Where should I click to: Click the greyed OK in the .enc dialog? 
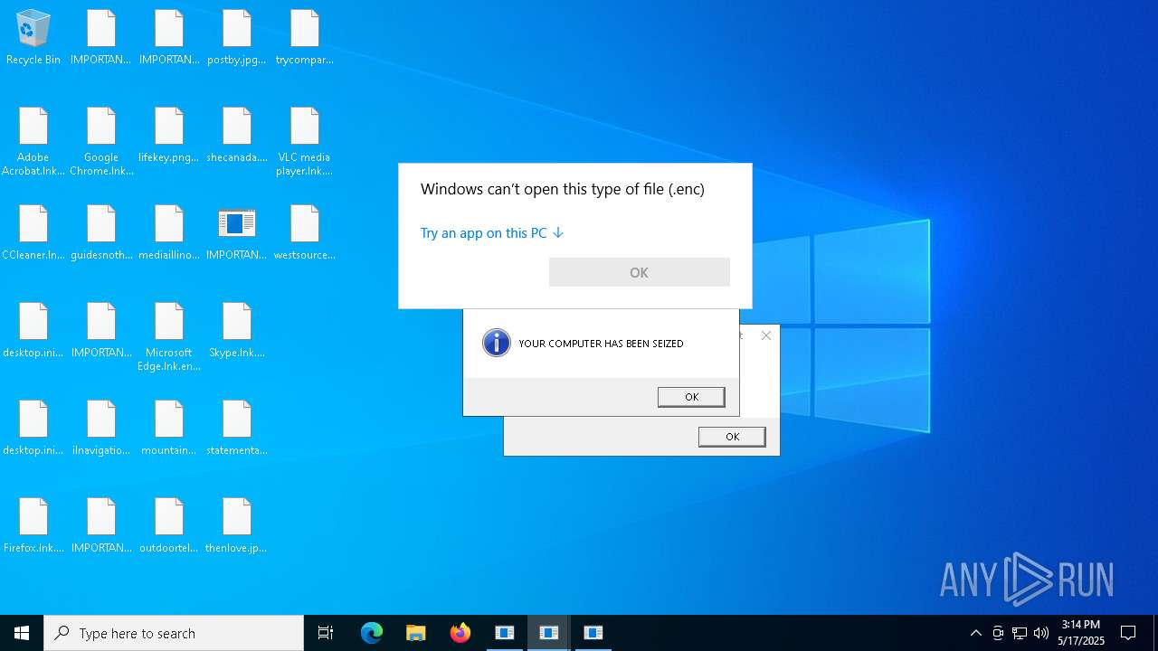coord(639,272)
